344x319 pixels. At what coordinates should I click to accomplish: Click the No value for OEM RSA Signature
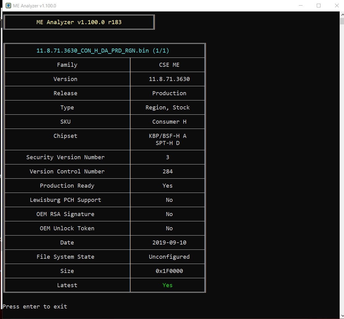click(169, 214)
